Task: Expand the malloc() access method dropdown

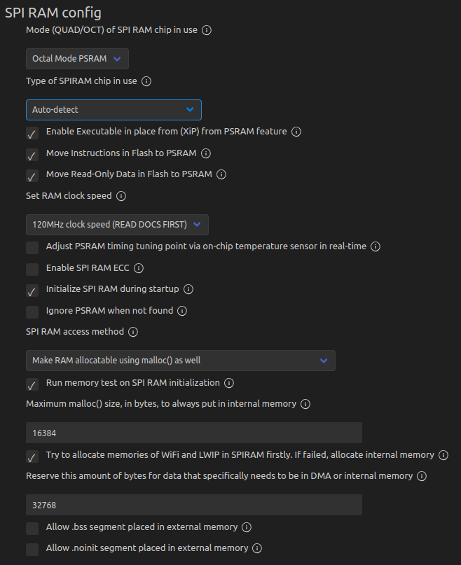Action: coord(180,361)
